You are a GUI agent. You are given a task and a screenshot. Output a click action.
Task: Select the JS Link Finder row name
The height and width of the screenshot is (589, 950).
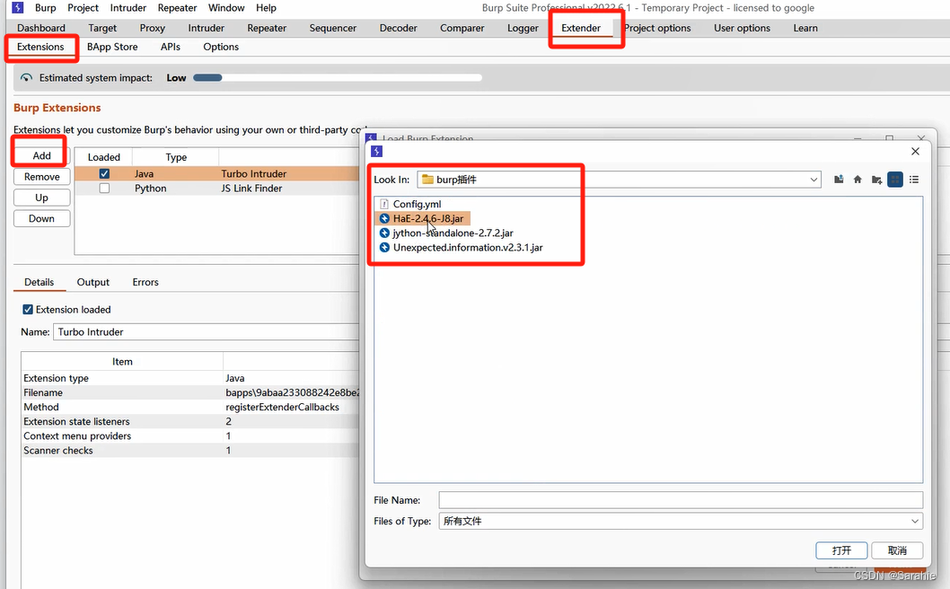pos(251,189)
